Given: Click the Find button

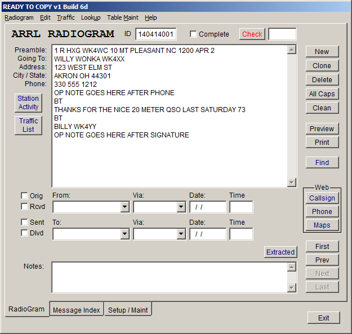Looking at the screenshot, I should (322, 163).
